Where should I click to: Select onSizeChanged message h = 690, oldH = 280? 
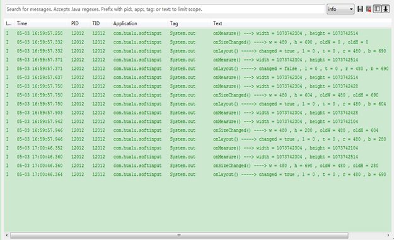click(296, 166)
